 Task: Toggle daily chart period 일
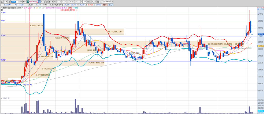coord(39,2)
